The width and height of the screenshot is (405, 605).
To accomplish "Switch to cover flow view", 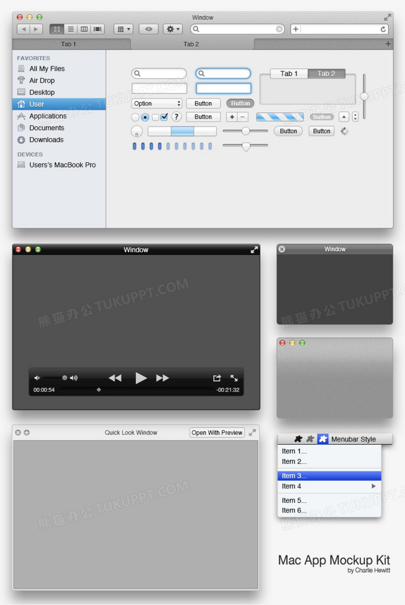I will 98,30.
